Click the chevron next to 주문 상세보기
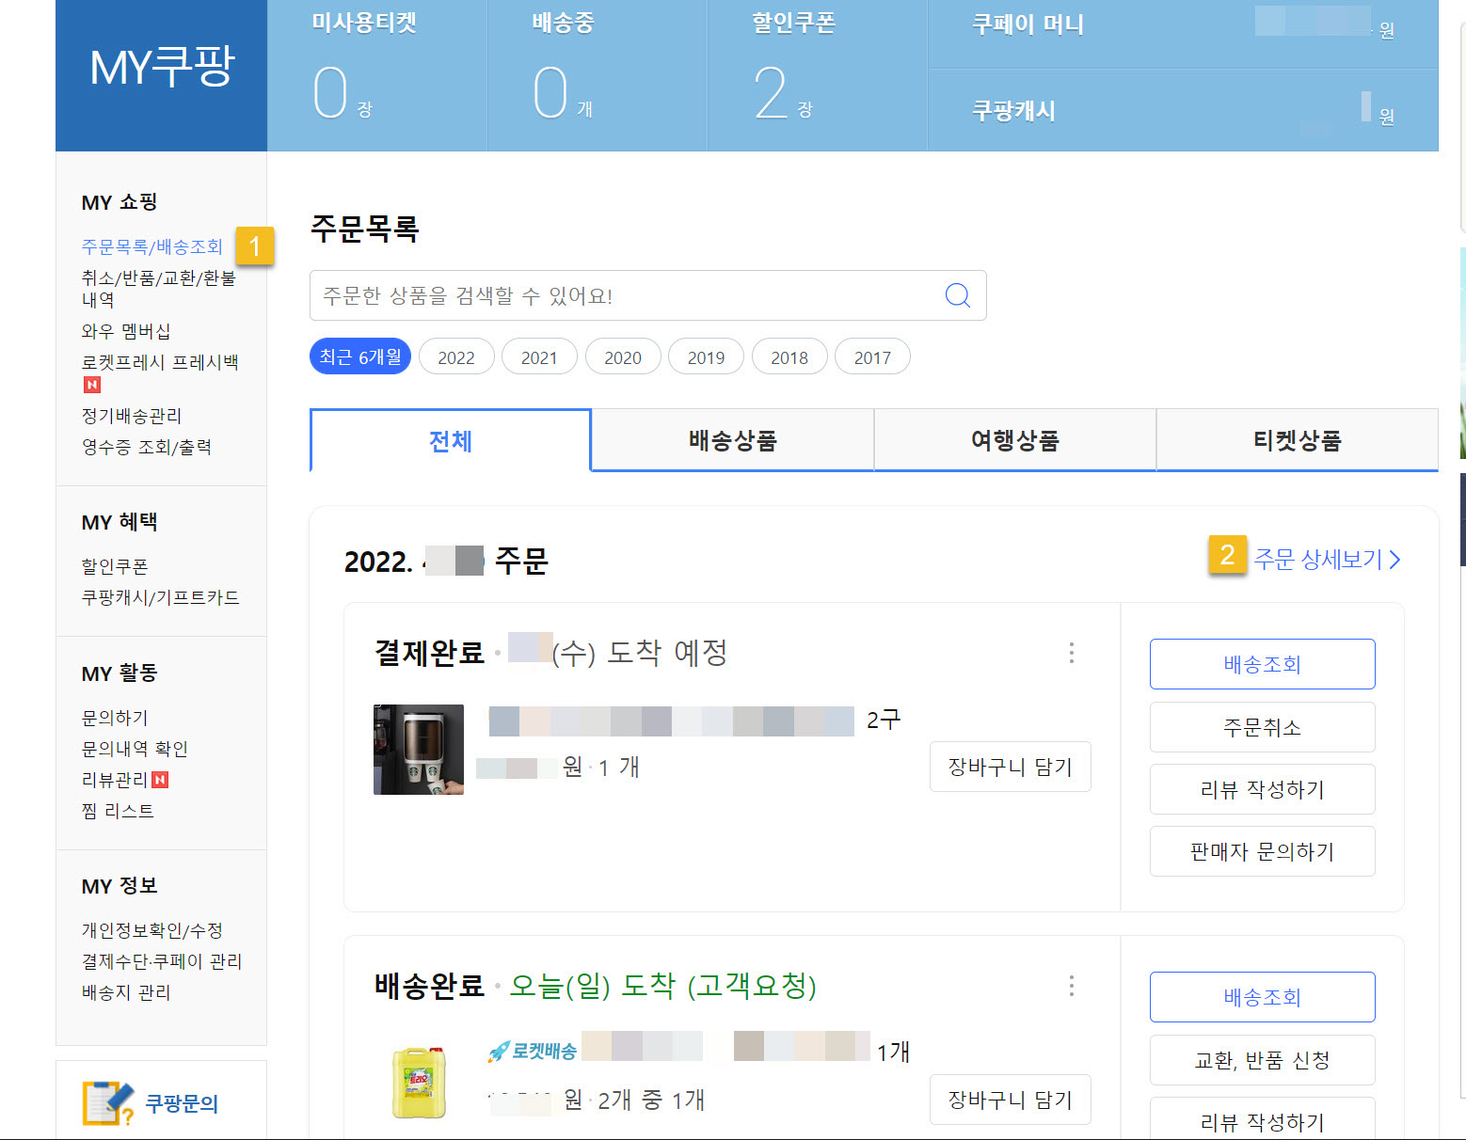Screen dimensions: 1466x1140 coord(1395,559)
